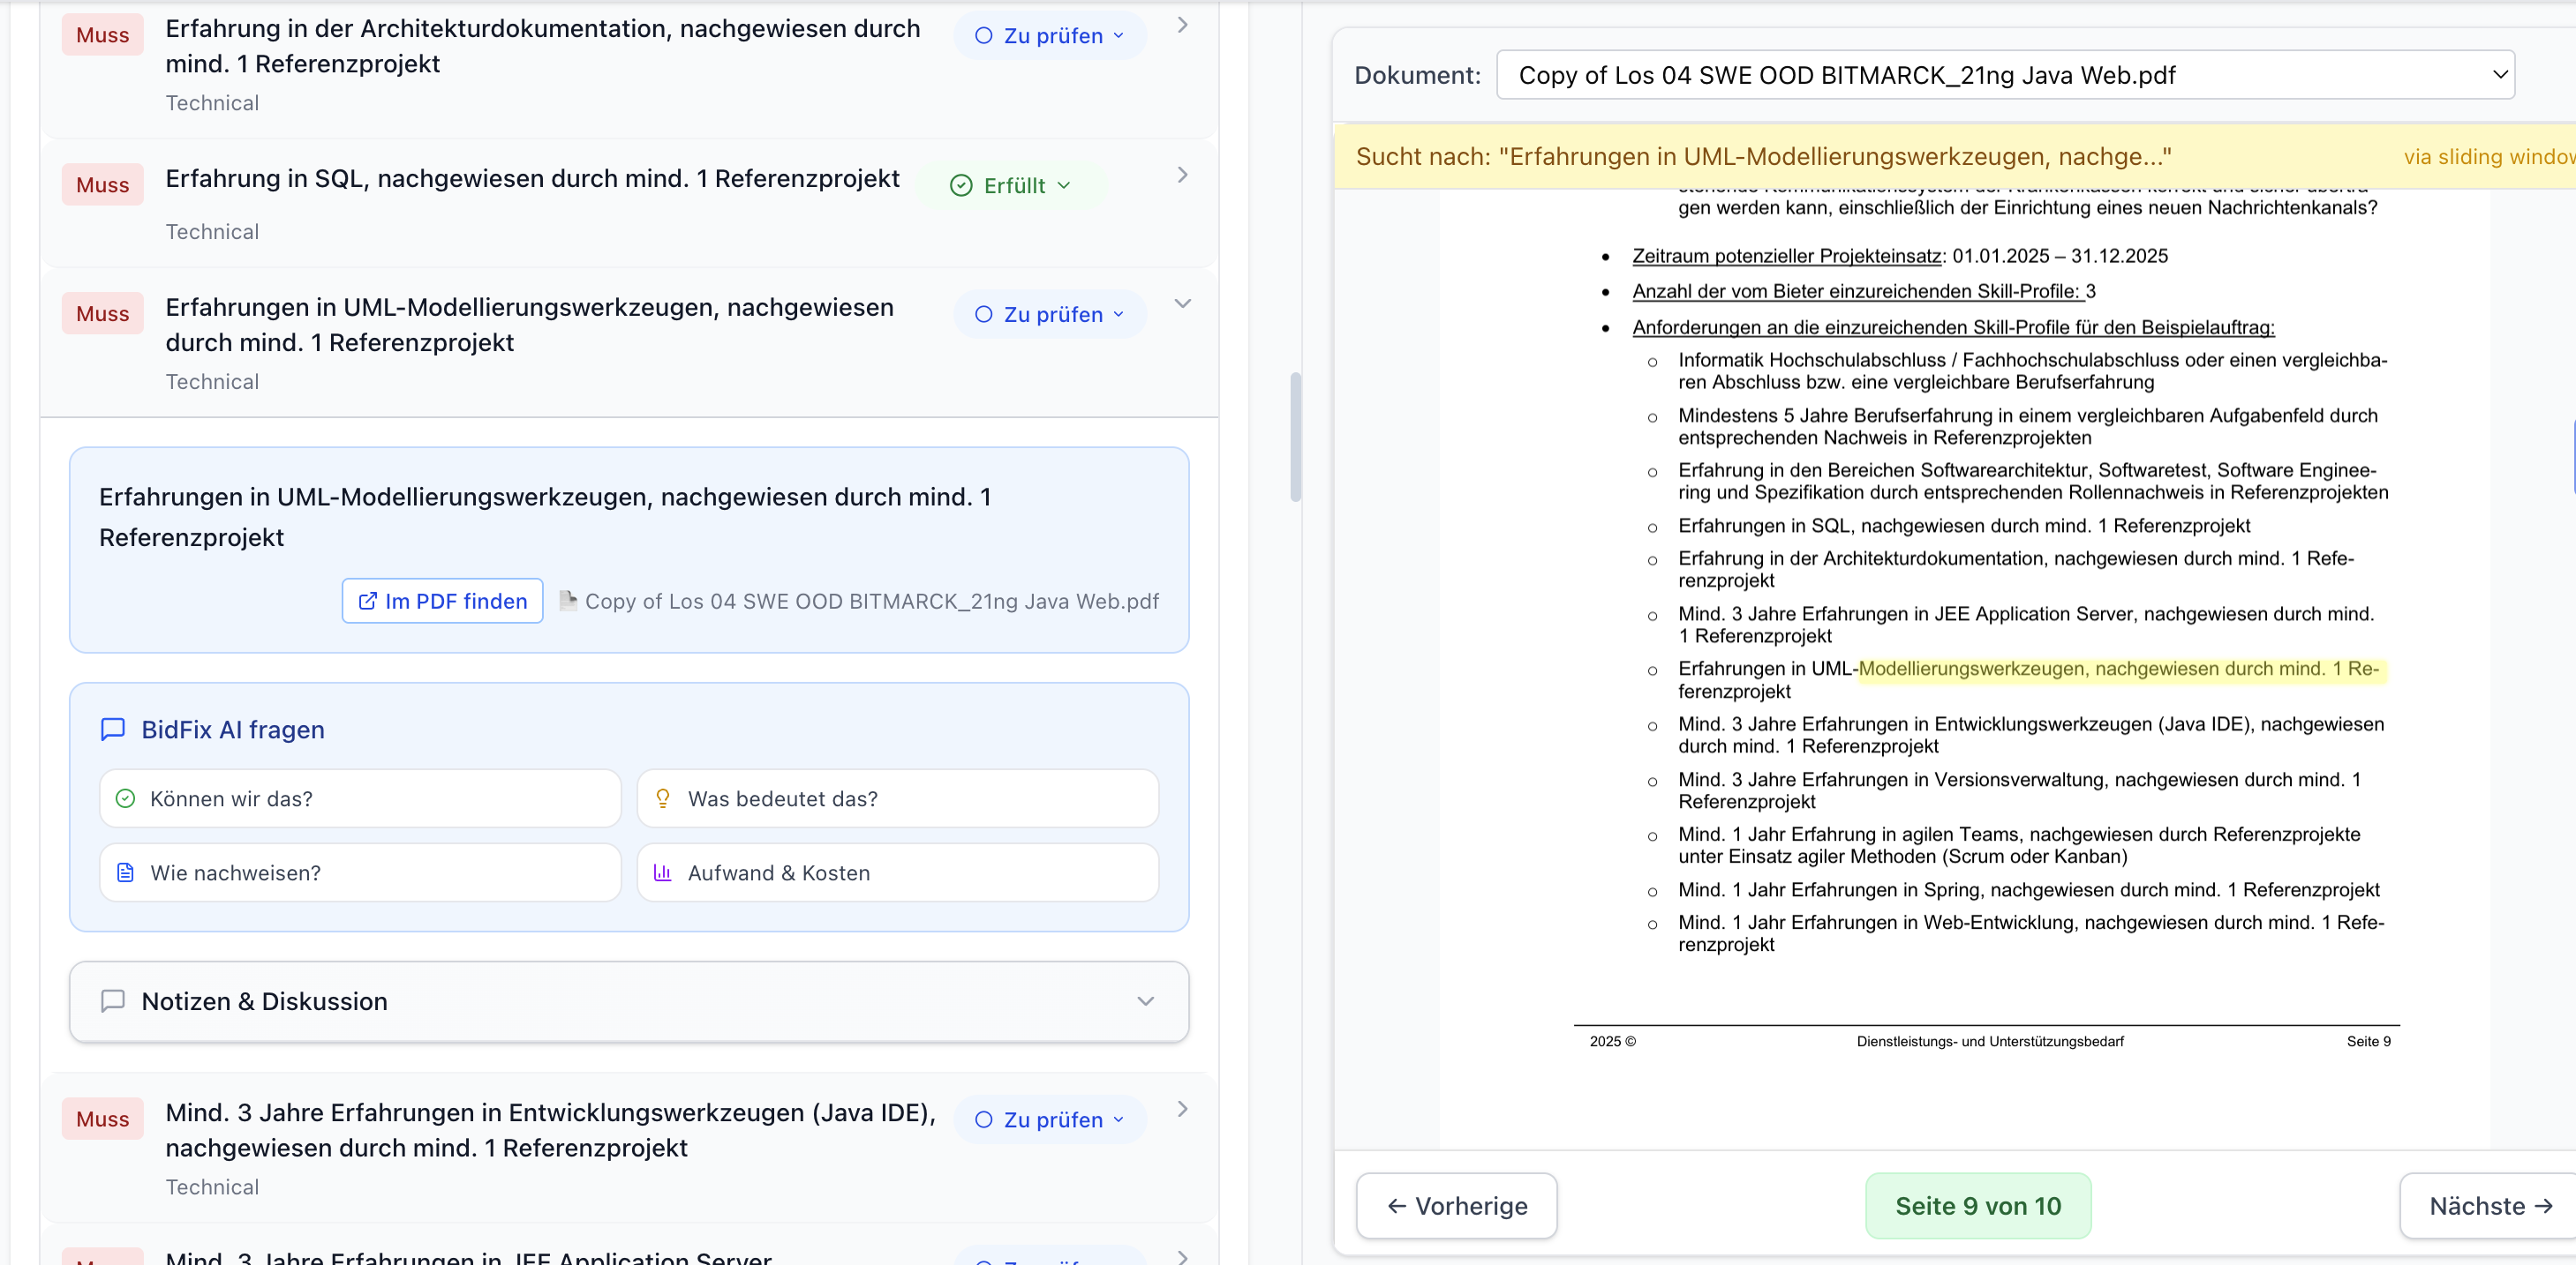
Task: Go to next page with Nächste button
Action: click(2490, 1206)
